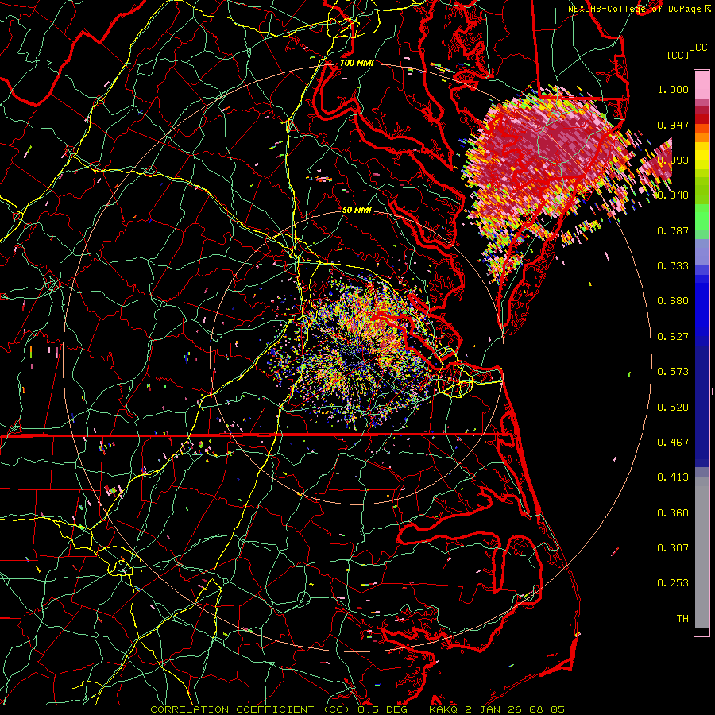
Task: Pick the bright green color bar segment
Action: click(x=701, y=217)
